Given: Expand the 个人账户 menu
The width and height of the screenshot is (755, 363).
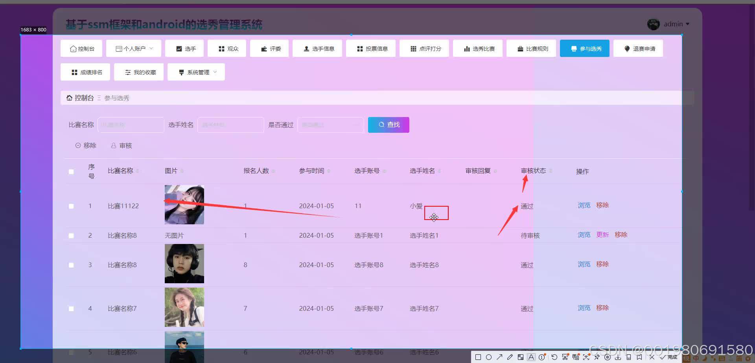Looking at the screenshot, I should click(134, 48).
